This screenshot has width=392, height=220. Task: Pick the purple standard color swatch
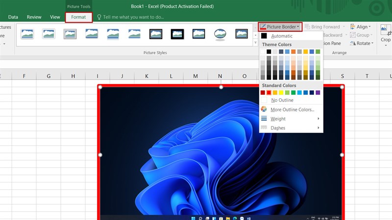point(318,92)
